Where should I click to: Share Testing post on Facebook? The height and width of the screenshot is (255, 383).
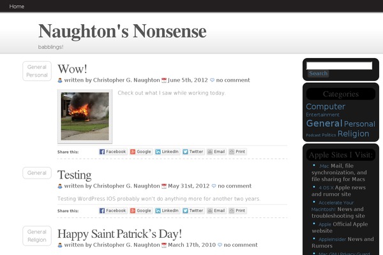pos(113,210)
